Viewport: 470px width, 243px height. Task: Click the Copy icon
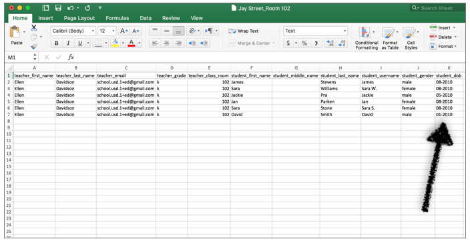point(34,37)
